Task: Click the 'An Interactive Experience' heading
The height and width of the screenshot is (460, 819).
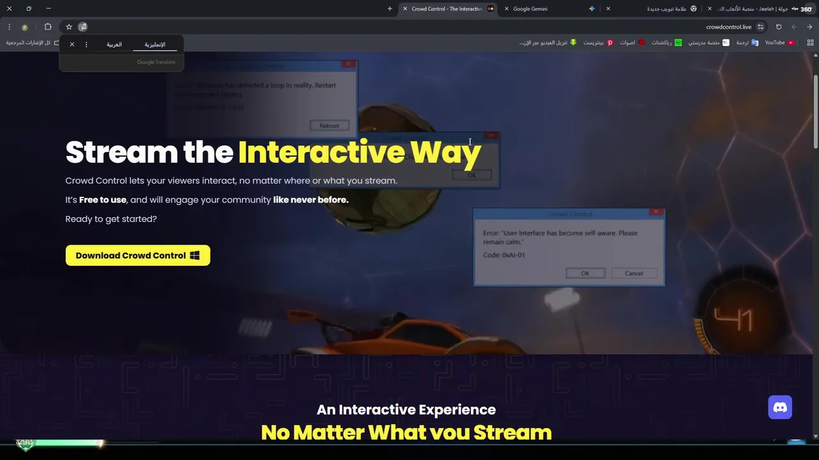Action: click(406, 410)
